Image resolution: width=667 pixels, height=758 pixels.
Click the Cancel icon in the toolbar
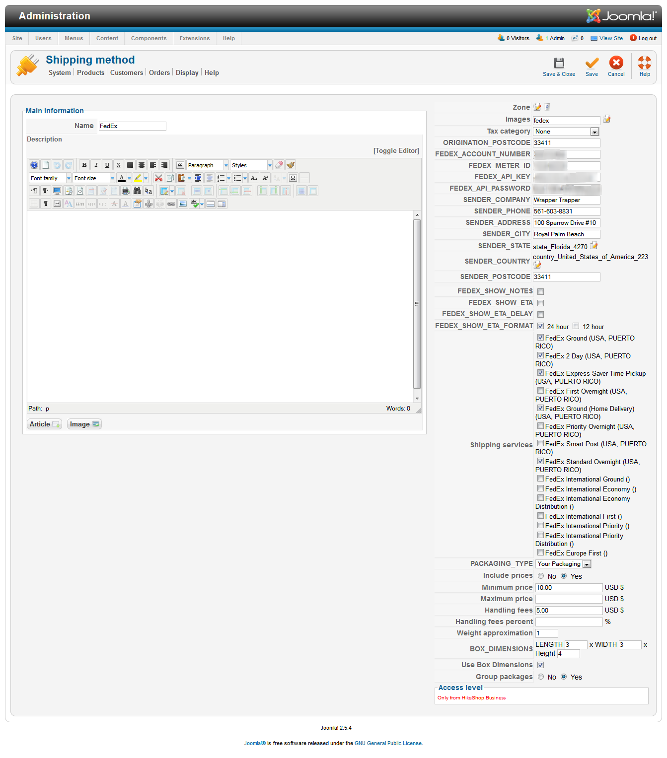(616, 63)
